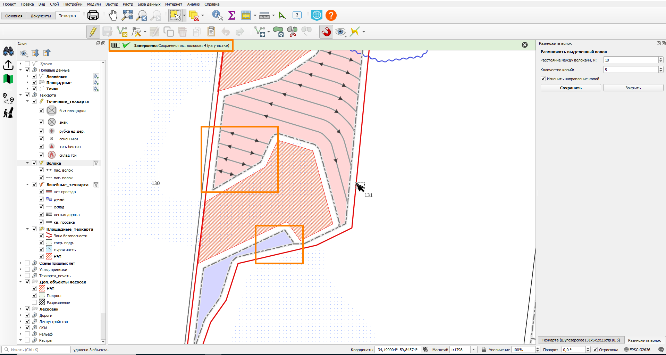
Task: Uncheck the «Изменить направление копий» checkbox
Action: click(543, 79)
